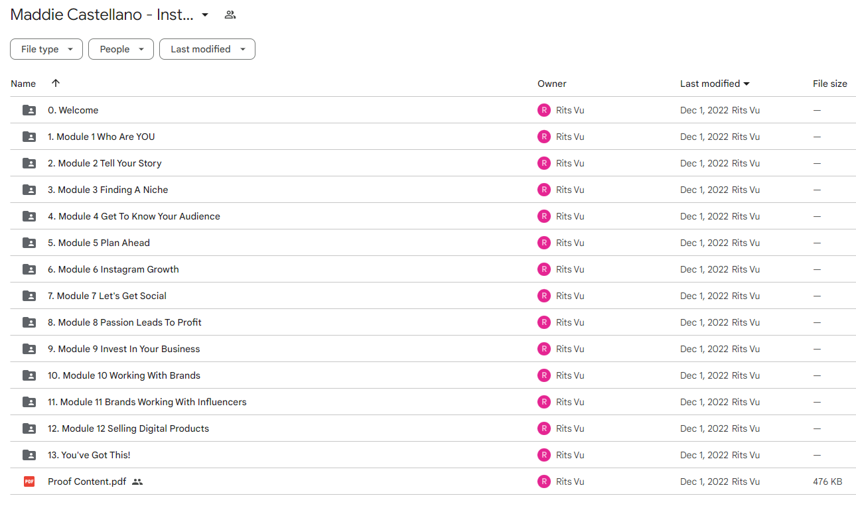
Task: Click folder icon for Module 5 Plan Ahead
Action: tap(29, 243)
